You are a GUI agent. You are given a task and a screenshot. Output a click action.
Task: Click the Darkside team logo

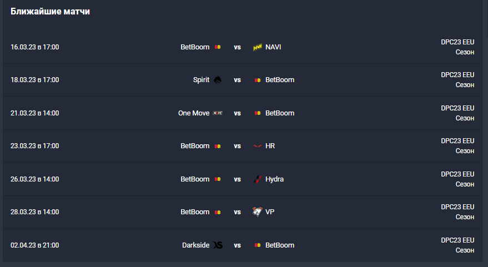(x=218, y=245)
